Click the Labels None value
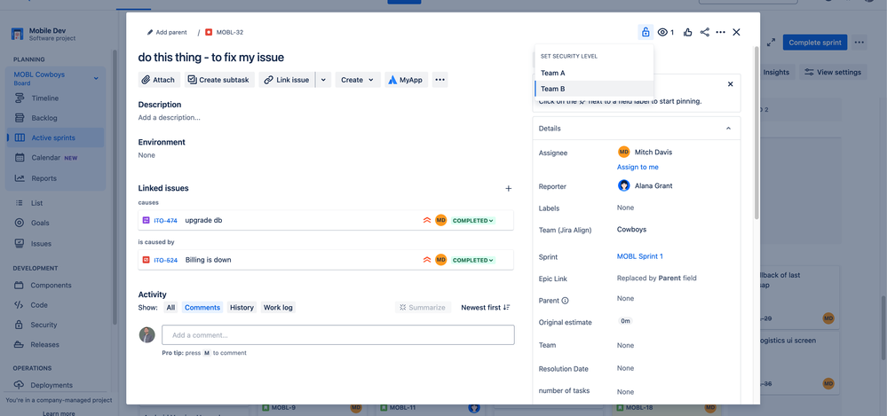This screenshot has height=416, width=887. (x=625, y=208)
